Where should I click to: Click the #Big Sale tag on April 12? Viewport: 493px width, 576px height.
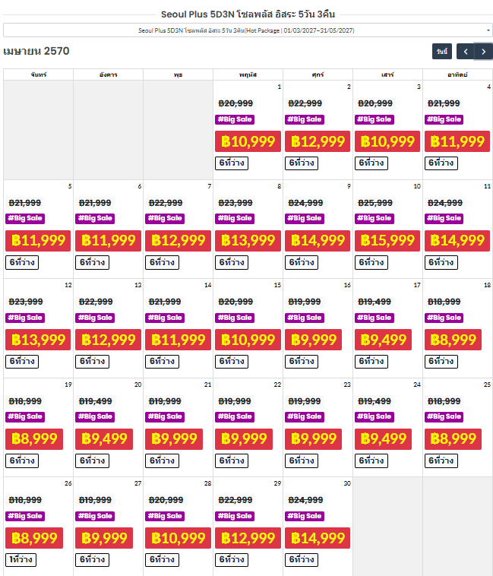point(25,318)
